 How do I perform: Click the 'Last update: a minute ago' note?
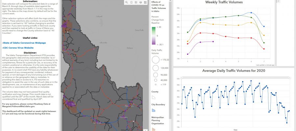point(265,65)
